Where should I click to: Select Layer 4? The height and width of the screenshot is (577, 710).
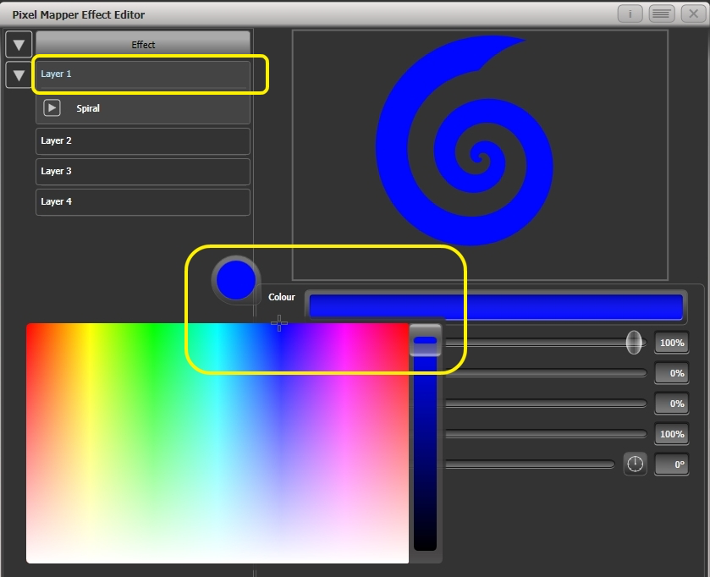[142, 202]
